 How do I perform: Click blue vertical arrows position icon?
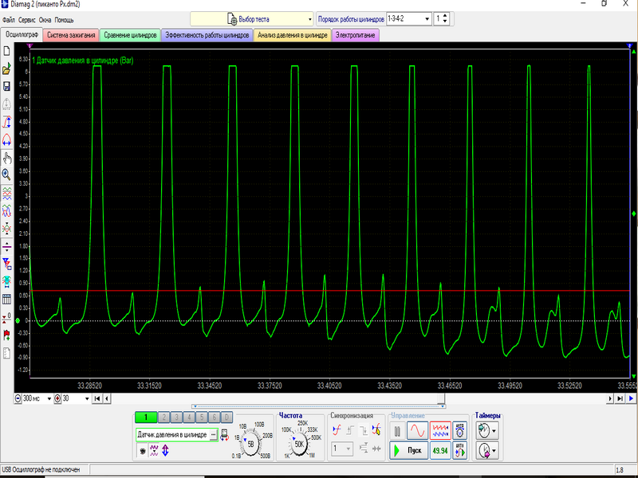(x=165, y=450)
